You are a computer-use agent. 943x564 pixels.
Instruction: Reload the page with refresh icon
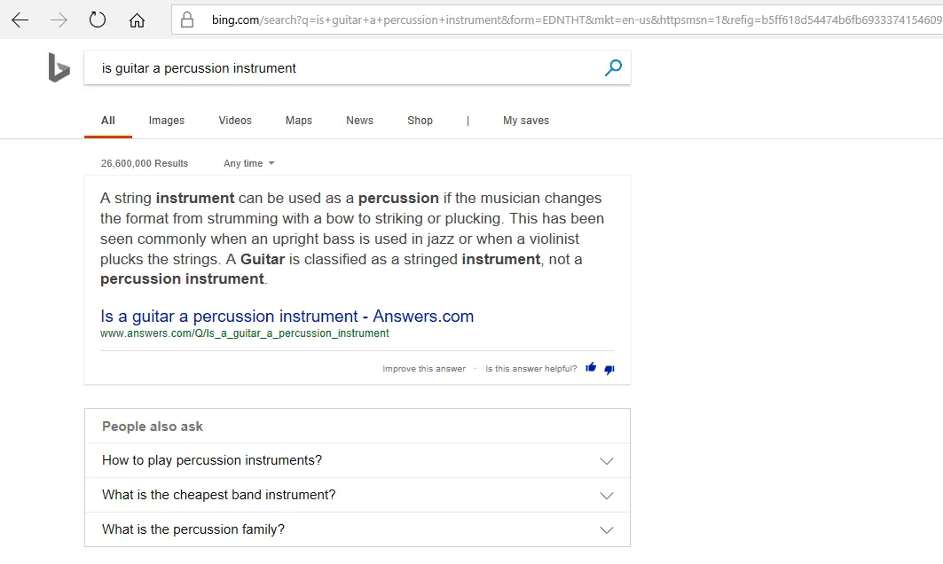(98, 20)
